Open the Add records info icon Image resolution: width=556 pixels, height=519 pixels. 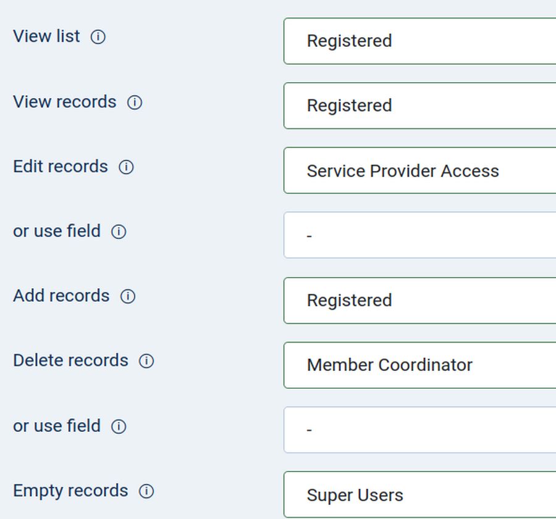[128, 297]
